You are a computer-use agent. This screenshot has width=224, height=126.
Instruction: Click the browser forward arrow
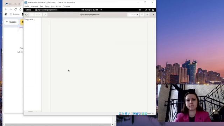[x=11, y=9]
